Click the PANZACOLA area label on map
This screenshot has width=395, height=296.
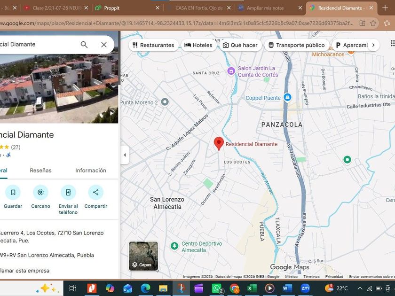(x=282, y=125)
